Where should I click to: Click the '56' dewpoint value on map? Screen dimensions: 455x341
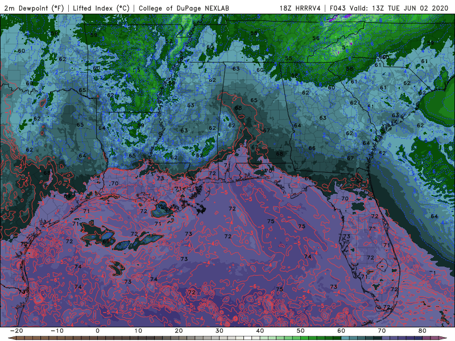pyautogui.click(x=316, y=38)
